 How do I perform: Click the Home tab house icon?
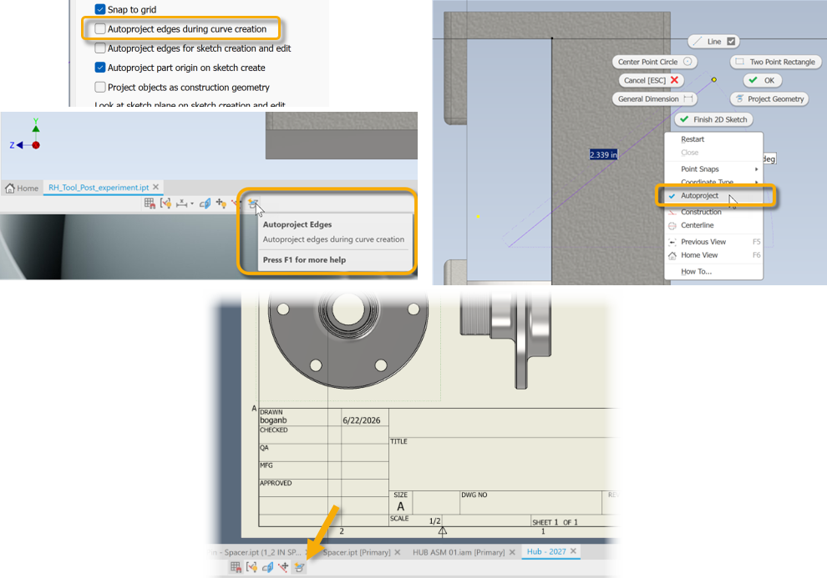9,188
